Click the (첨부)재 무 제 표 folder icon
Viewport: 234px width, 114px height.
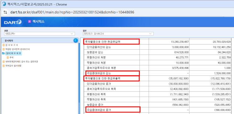[x=3, y=53]
